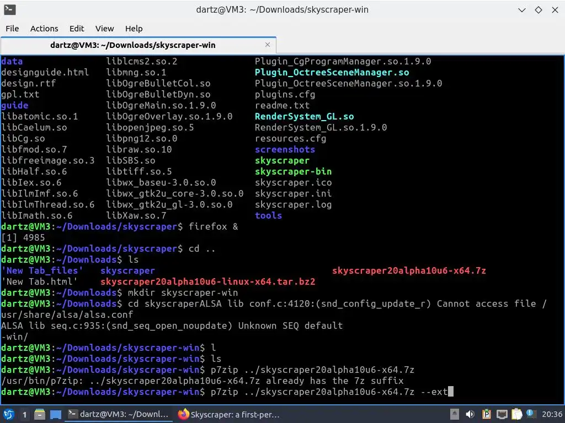Screen dimensions: 565x423
Task: Click the 'RenderSystem_GL.so' cyan entry
Action: click(304, 117)
